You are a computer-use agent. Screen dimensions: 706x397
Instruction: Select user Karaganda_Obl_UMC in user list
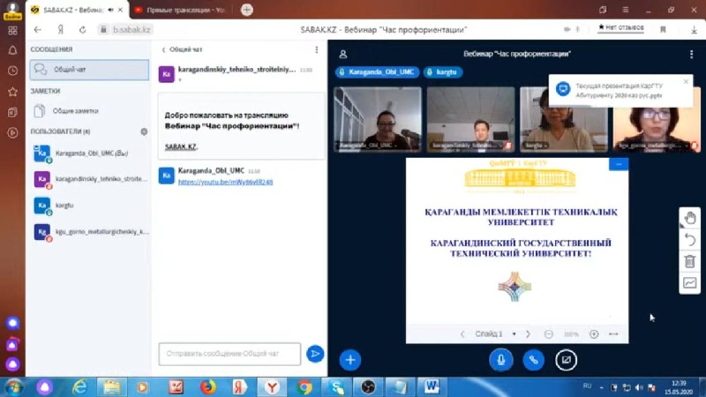(x=89, y=154)
